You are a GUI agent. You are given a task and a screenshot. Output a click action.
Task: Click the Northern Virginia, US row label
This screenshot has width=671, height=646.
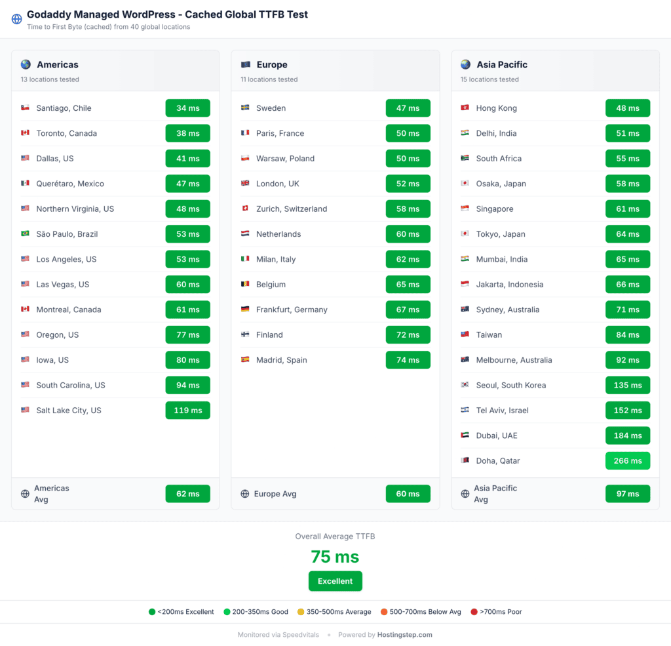(75, 209)
